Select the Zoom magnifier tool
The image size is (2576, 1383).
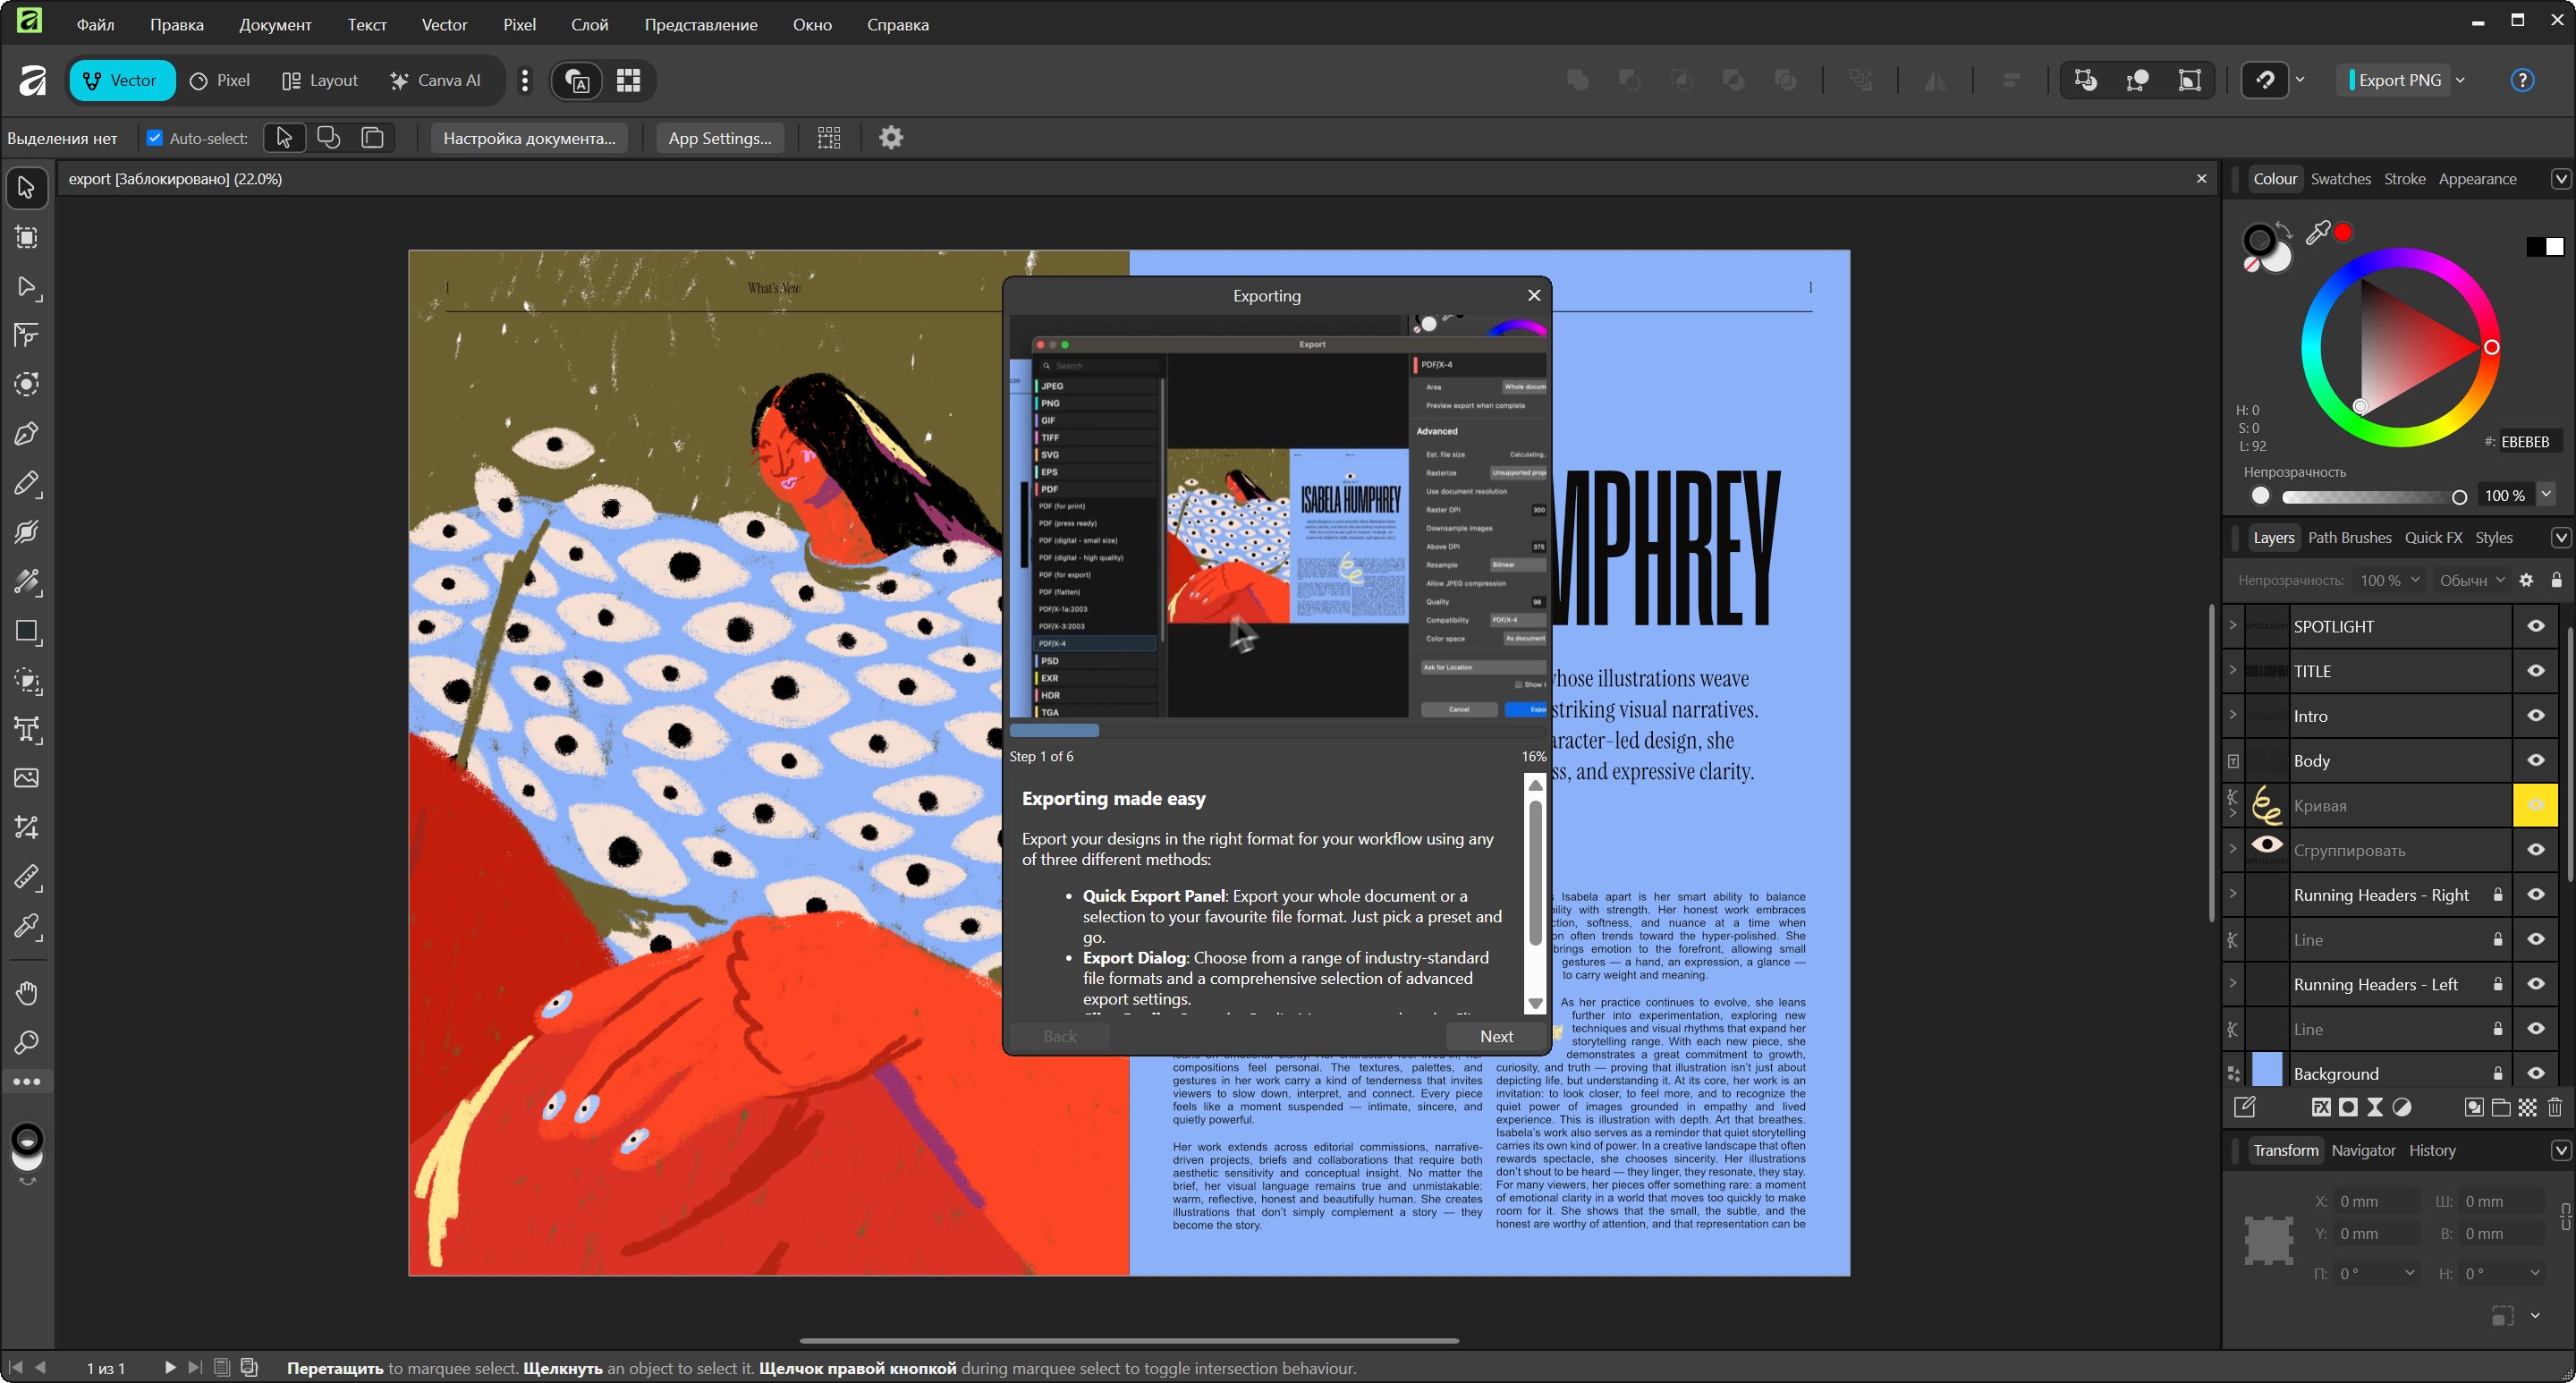[x=27, y=1042]
